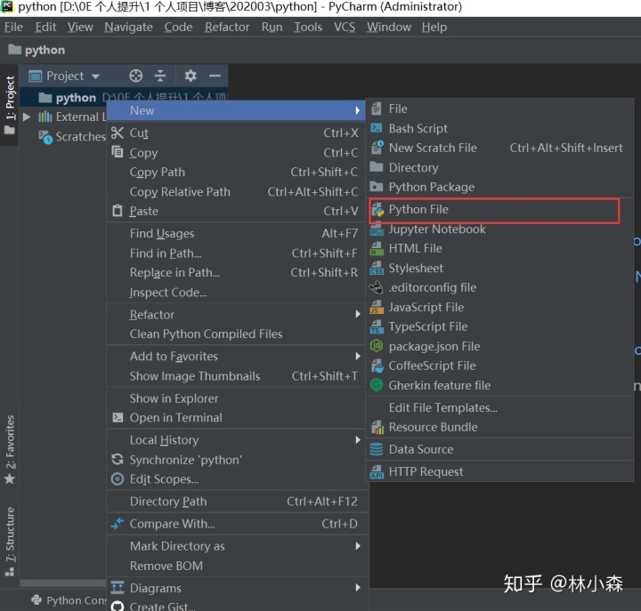Open the Python Console tool tab
Viewport: 641px width, 611px height.
(x=69, y=600)
